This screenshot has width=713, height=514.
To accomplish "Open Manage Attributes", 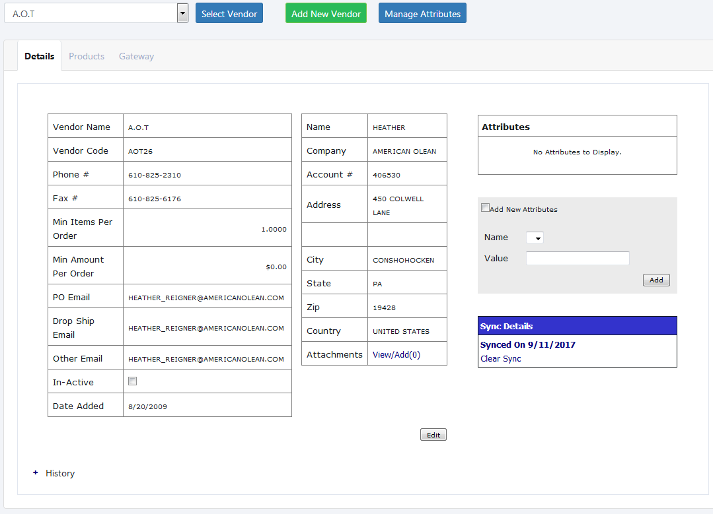I will tap(422, 13).
